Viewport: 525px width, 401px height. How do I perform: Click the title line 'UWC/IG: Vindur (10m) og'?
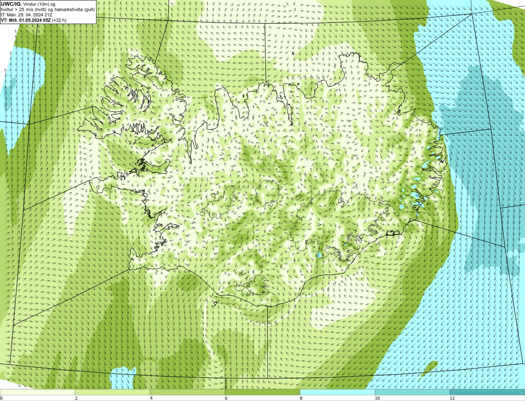(28, 4)
